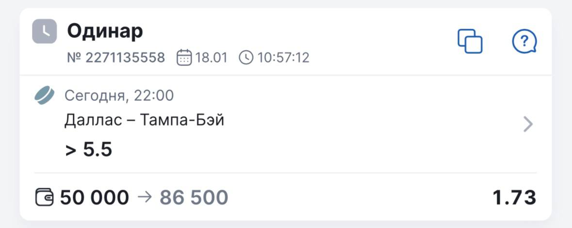Click the bet date 18.01
The width and height of the screenshot is (572, 228).
coord(211,58)
